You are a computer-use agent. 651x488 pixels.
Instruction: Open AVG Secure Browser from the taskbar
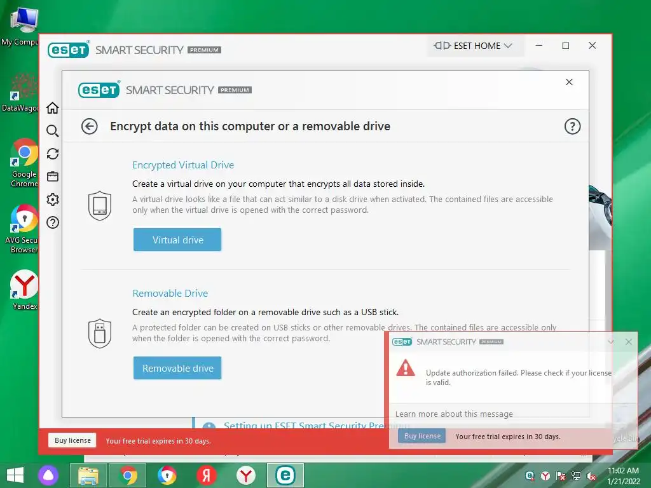(167, 475)
